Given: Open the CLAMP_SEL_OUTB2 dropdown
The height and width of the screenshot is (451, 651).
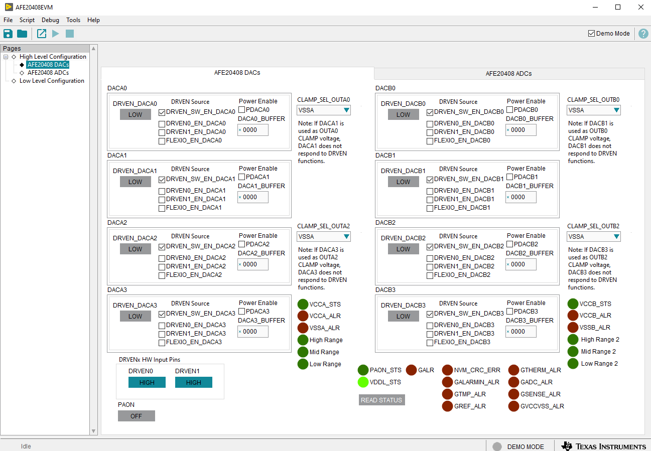Looking at the screenshot, I should [594, 237].
